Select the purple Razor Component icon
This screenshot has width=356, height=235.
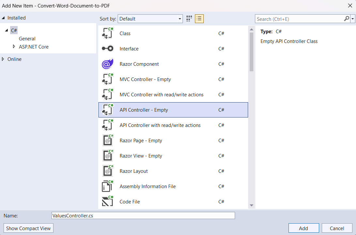[108, 64]
